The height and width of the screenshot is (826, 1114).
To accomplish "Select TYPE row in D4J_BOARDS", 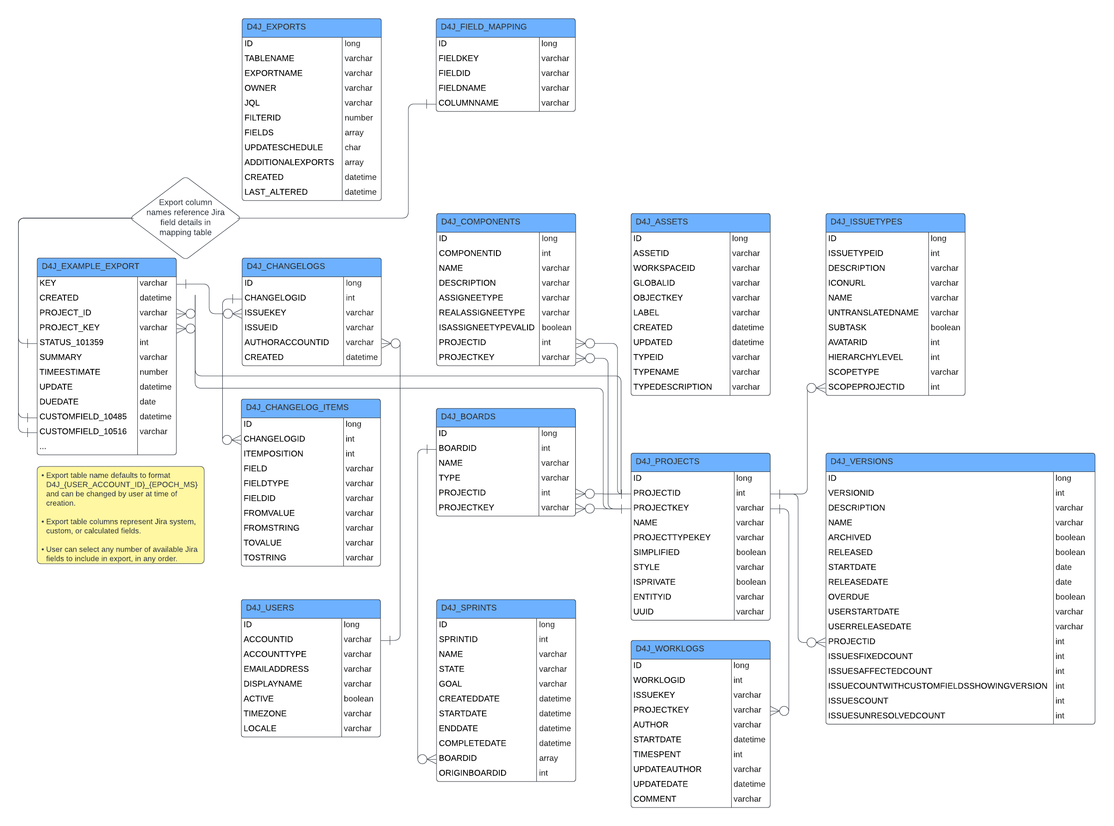I will click(x=506, y=478).
